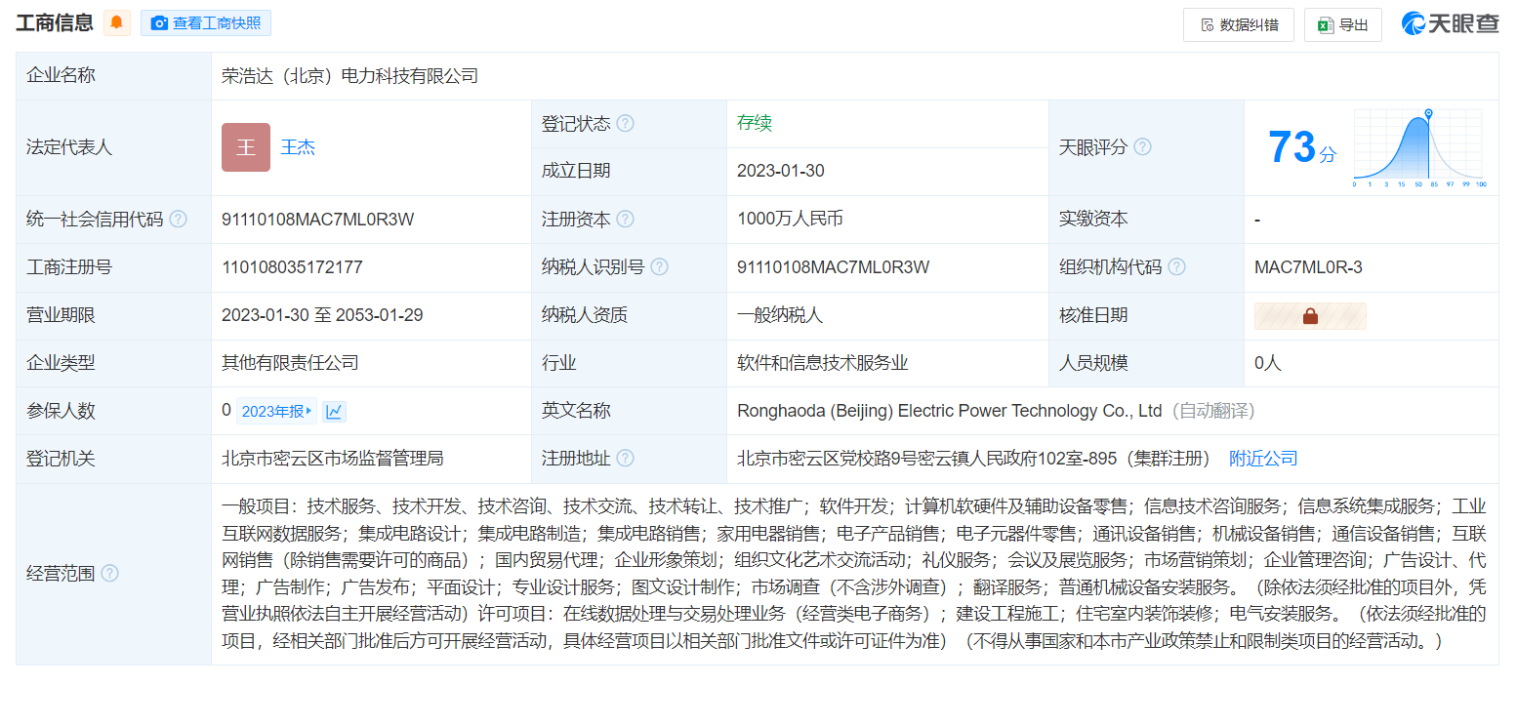1517x726 pixels.
Task: Select company name 荣浩达（北京）电力科技有限公司
Action: [349, 76]
